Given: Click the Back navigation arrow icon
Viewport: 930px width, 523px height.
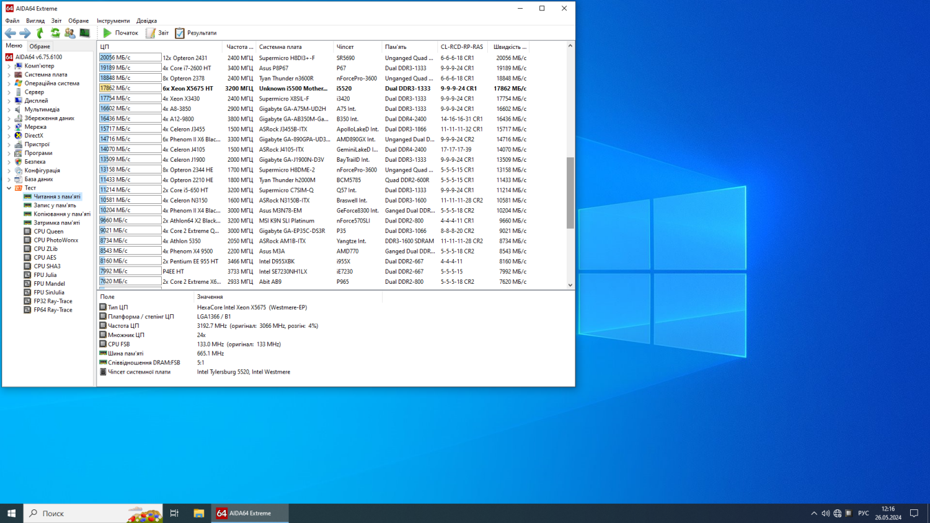Looking at the screenshot, I should coord(11,33).
